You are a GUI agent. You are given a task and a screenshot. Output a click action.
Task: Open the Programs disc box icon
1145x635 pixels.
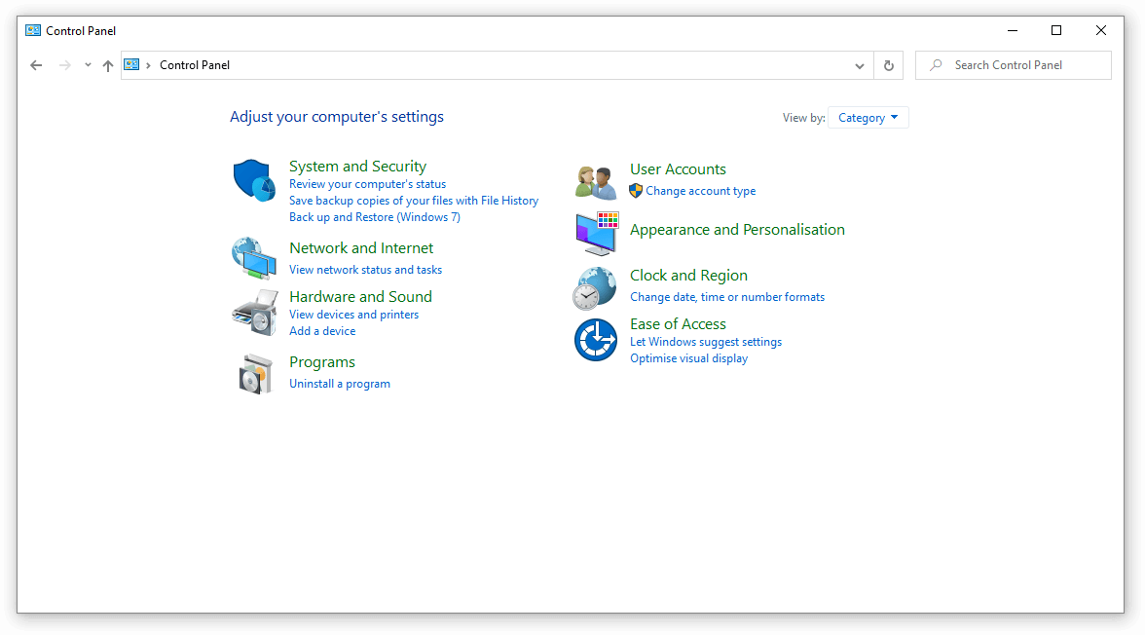[x=254, y=373]
